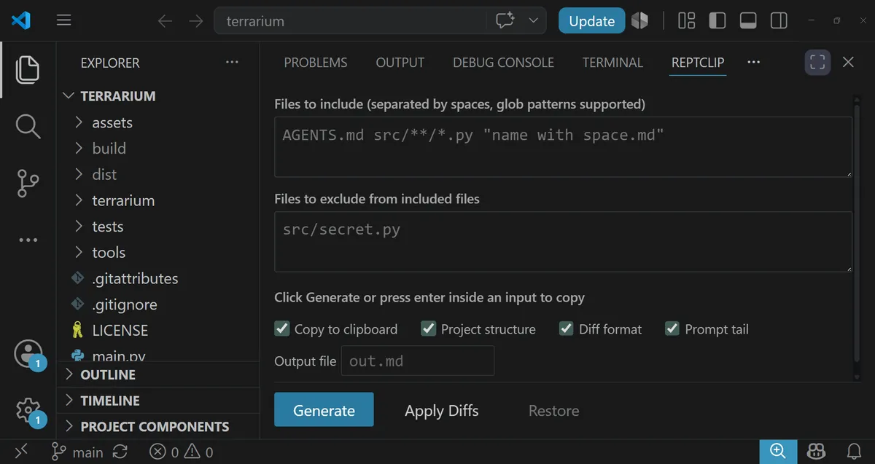The image size is (875, 464).
Task: Toggle the primary side bar icon
Action: click(x=717, y=20)
